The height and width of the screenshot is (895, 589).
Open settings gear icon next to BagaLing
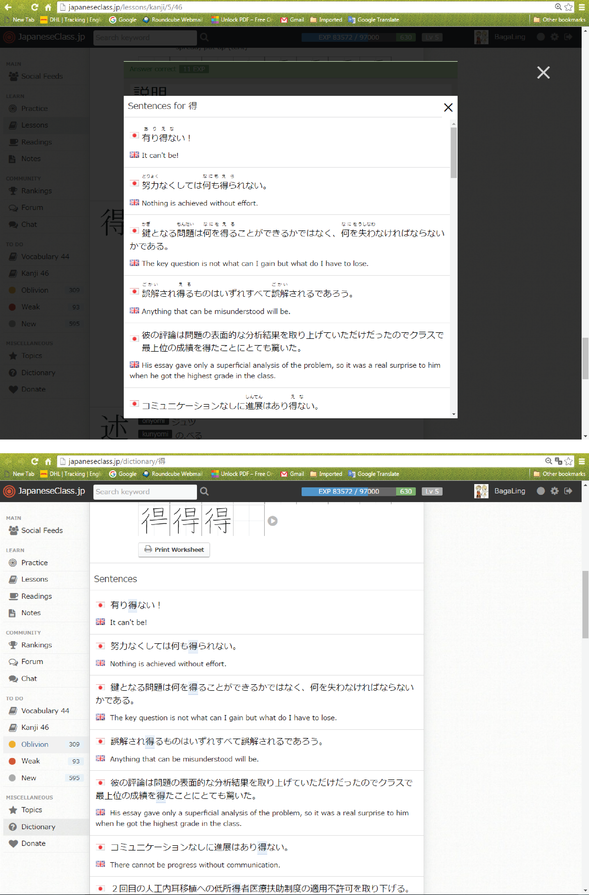point(554,491)
